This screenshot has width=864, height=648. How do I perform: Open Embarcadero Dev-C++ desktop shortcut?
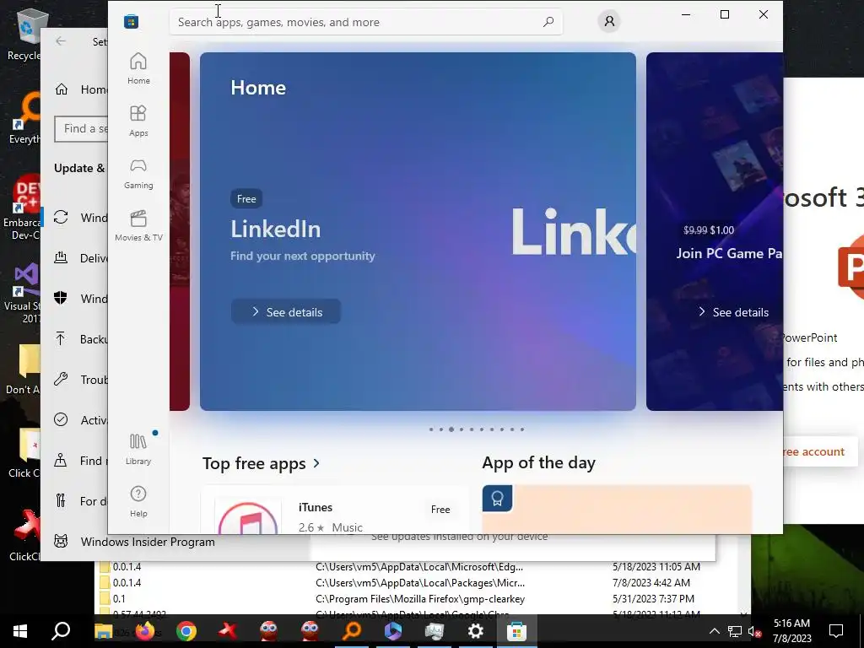click(22, 208)
